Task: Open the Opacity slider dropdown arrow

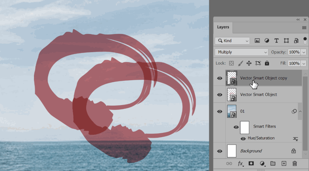Action: 304,52
